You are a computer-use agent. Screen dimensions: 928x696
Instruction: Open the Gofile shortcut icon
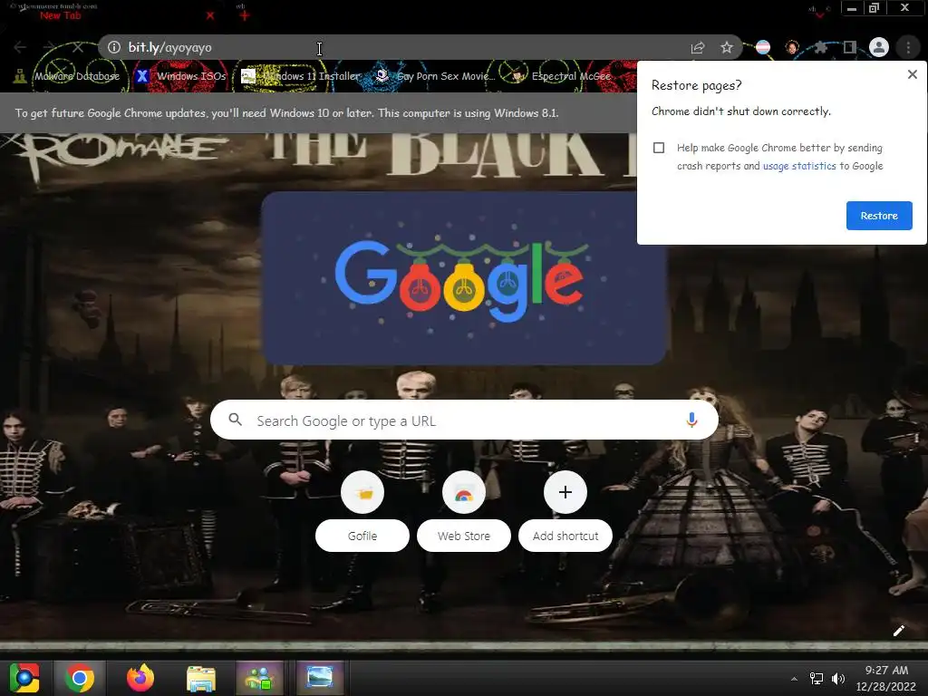point(362,492)
